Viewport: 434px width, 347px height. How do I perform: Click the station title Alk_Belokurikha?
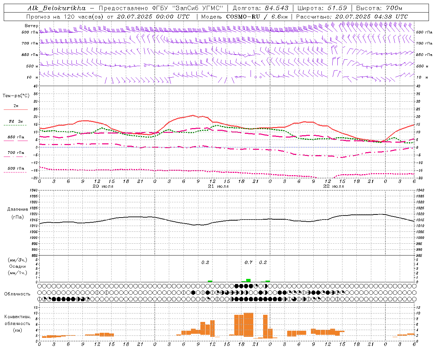tap(57, 8)
